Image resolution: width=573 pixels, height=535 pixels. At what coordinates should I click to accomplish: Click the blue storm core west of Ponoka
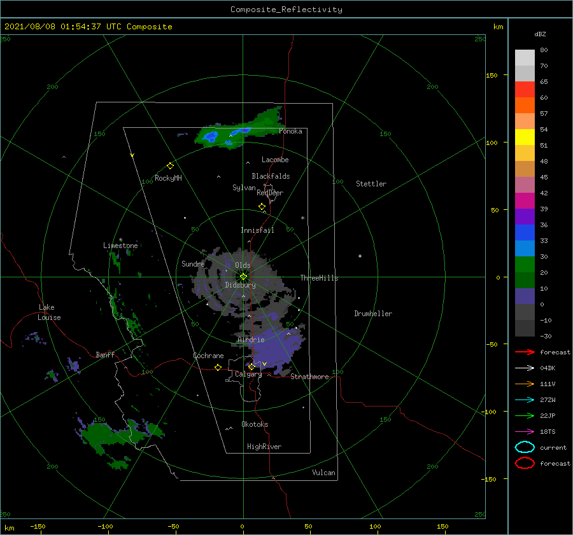click(211, 137)
